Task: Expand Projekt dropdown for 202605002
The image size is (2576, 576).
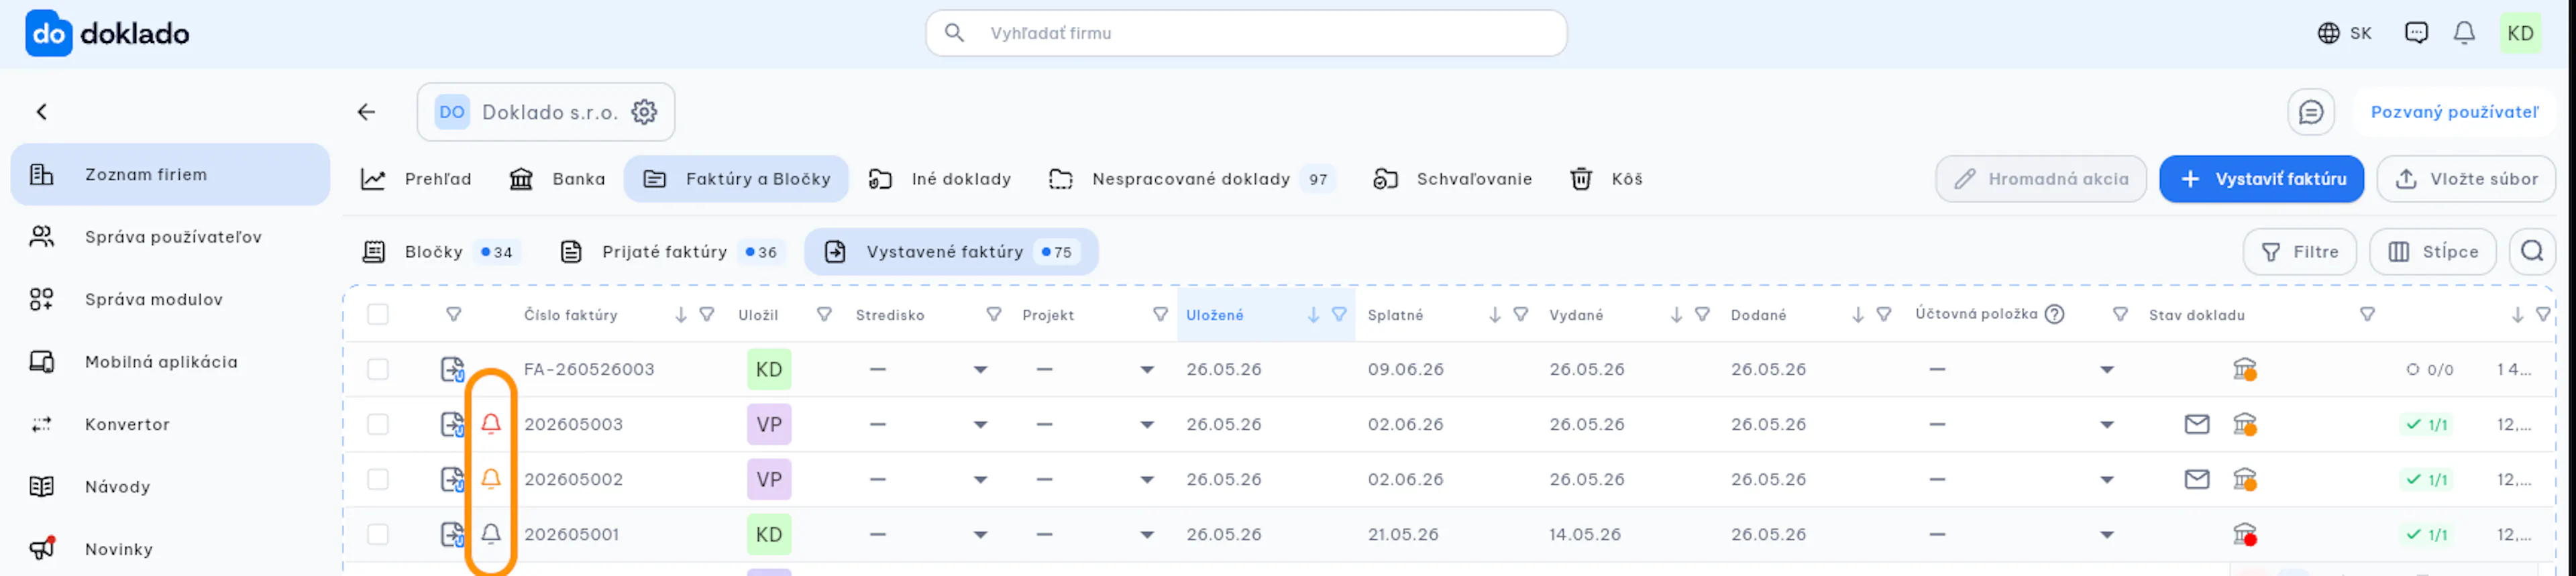Action: [1147, 480]
